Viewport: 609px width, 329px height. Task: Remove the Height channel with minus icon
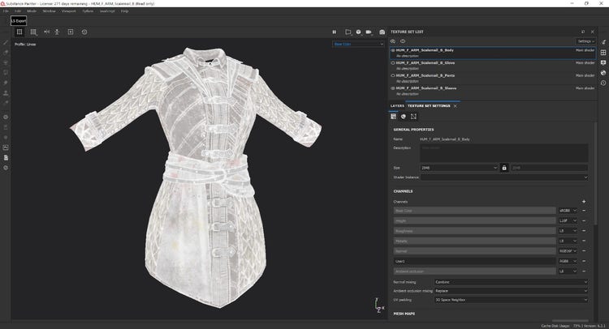coord(584,220)
